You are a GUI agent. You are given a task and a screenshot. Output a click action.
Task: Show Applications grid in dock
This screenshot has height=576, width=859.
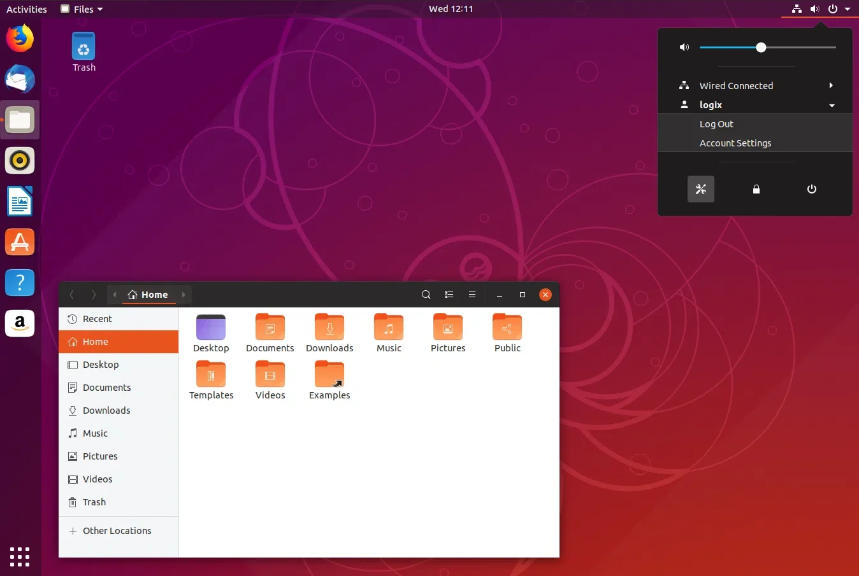20,556
